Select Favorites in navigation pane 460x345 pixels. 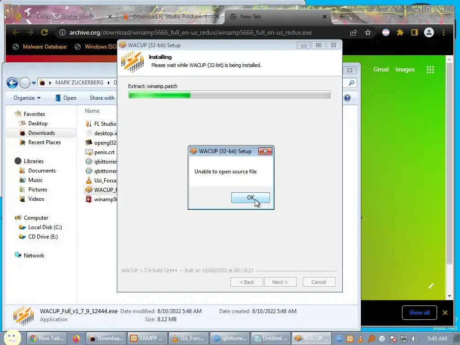30,114
